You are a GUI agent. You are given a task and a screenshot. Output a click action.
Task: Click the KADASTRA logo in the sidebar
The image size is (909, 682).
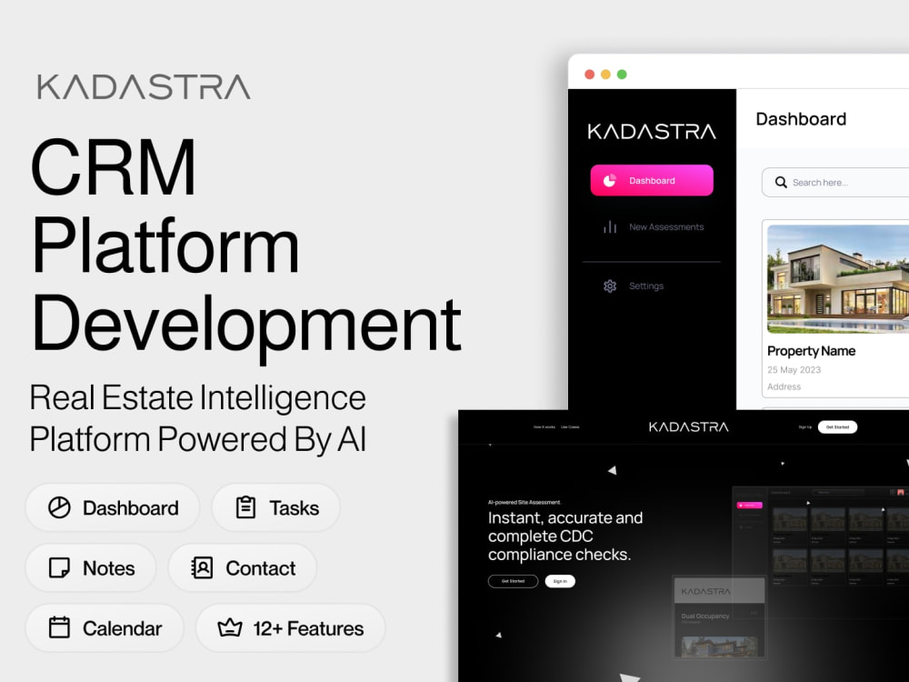tap(651, 130)
